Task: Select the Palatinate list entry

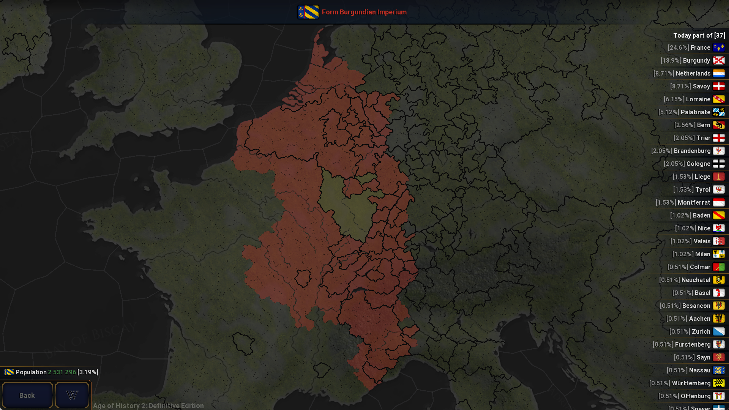Action: 691,112
